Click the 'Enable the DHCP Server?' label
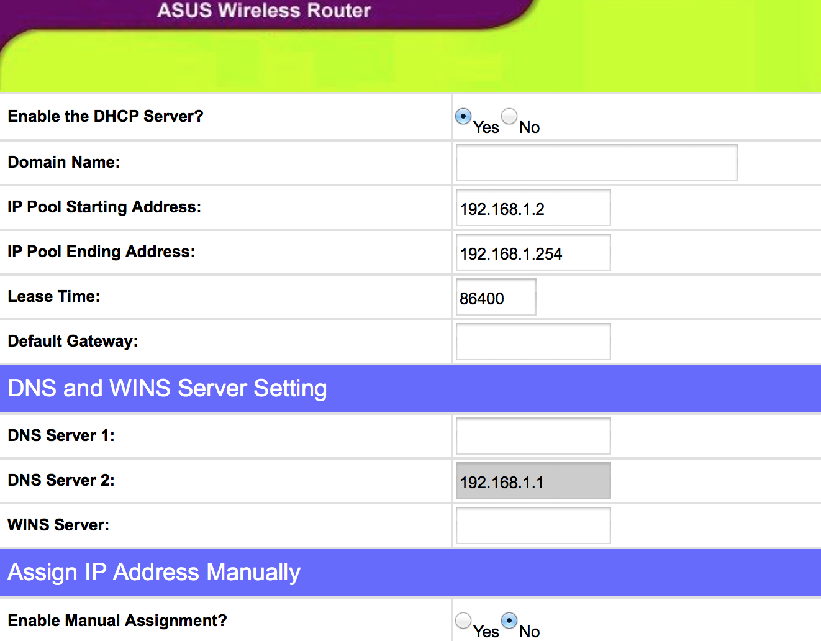821x641 pixels. point(106,116)
